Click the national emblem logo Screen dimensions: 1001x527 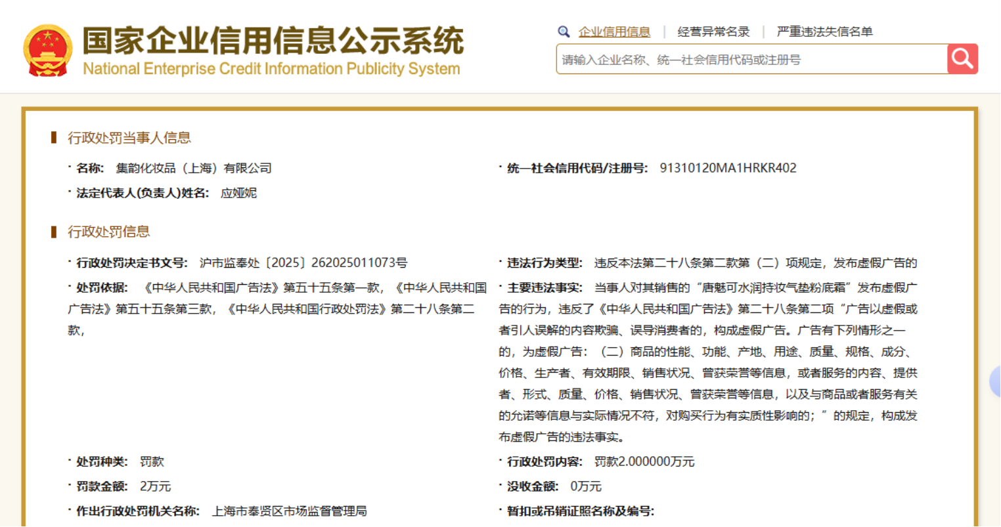tap(48, 51)
